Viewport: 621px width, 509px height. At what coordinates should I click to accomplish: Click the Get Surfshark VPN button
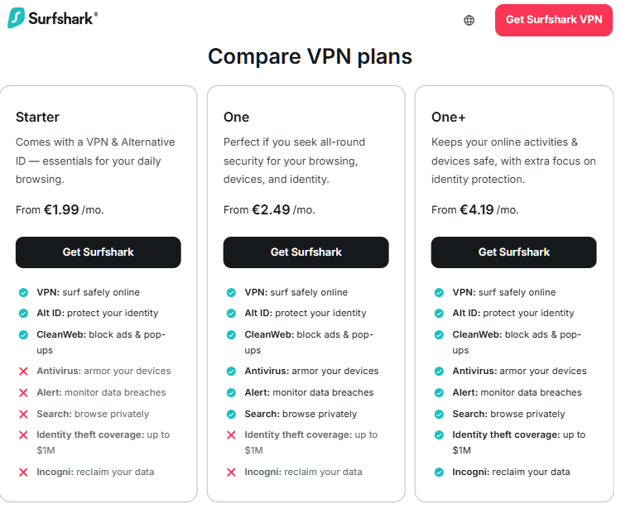click(x=553, y=20)
